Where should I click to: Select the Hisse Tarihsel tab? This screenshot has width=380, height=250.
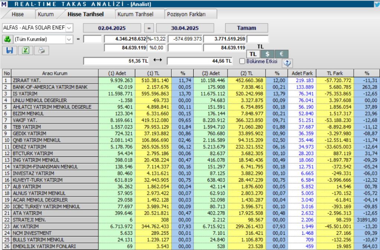(x=86, y=14)
